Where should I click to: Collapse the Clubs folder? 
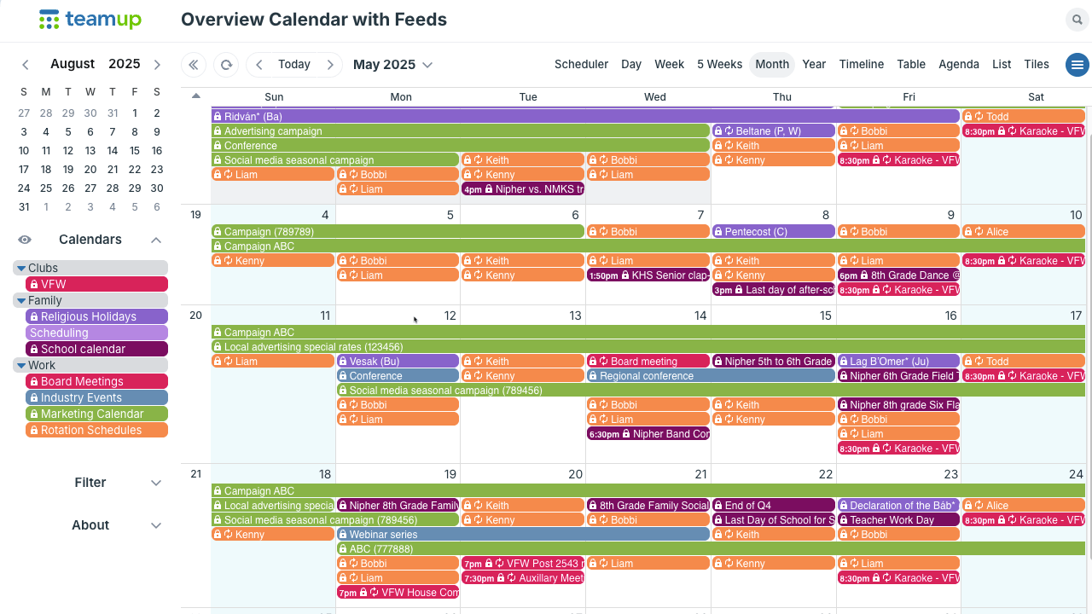(x=20, y=268)
